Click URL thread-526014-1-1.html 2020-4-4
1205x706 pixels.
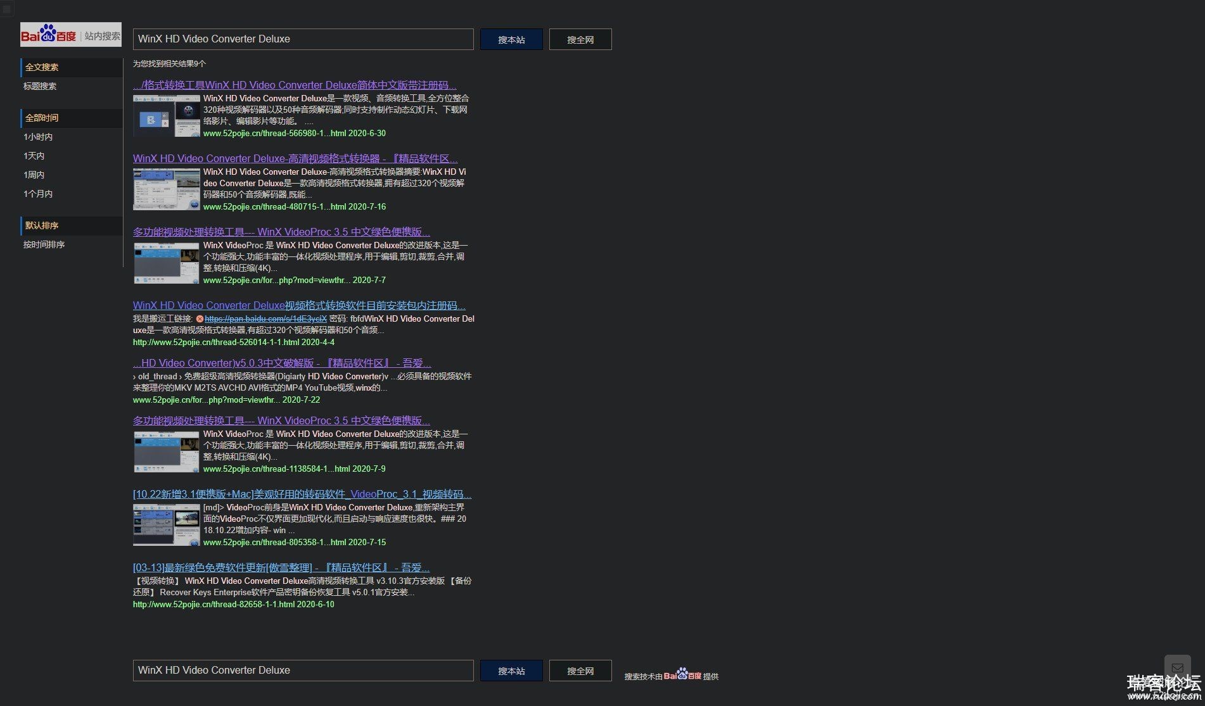pos(234,343)
